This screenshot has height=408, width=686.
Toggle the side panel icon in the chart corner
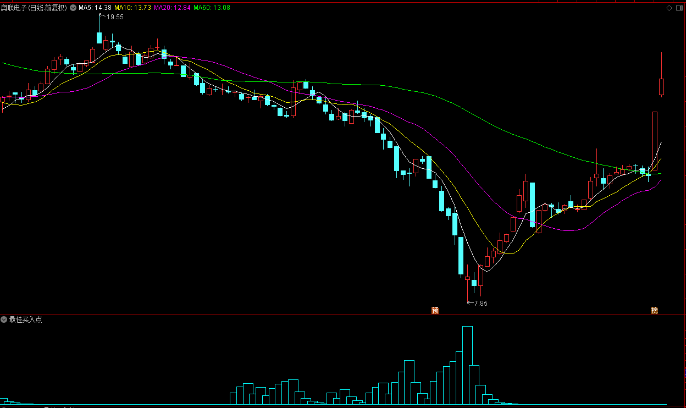[x=679, y=8]
